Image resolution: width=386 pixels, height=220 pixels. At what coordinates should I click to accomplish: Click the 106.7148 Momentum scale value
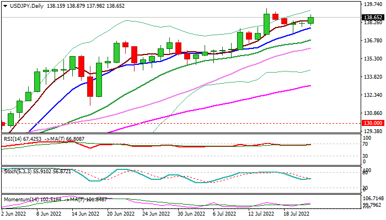click(x=374, y=198)
